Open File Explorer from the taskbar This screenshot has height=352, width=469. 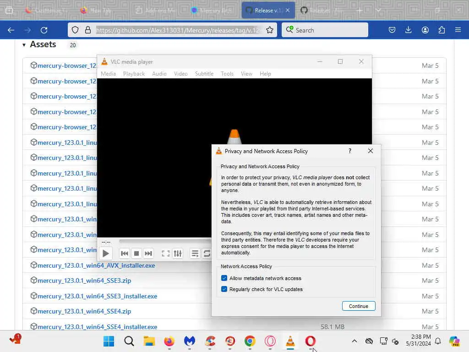click(x=149, y=341)
